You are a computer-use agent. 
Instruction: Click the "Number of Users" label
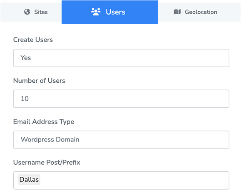click(39, 81)
